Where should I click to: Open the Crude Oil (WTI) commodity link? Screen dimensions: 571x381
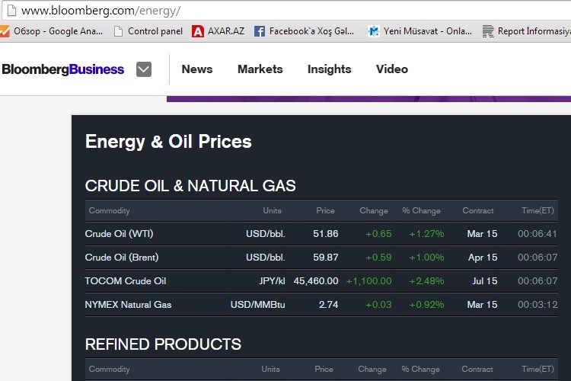point(119,234)
